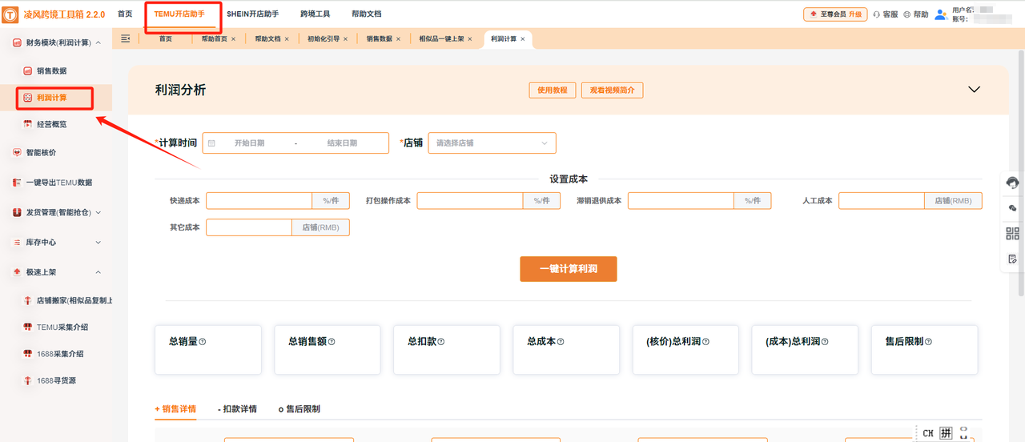Click the 客服 headset icon in the header
1025x442 pixels.
[x=876, y=14]
